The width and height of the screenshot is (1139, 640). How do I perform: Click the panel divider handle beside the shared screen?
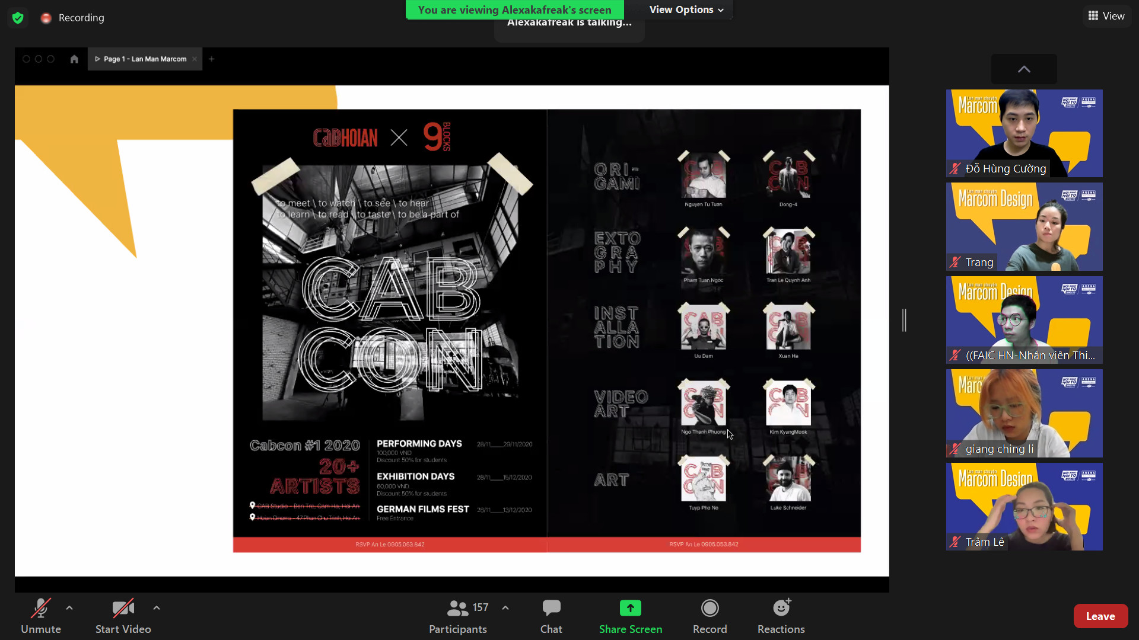(904, 320)
